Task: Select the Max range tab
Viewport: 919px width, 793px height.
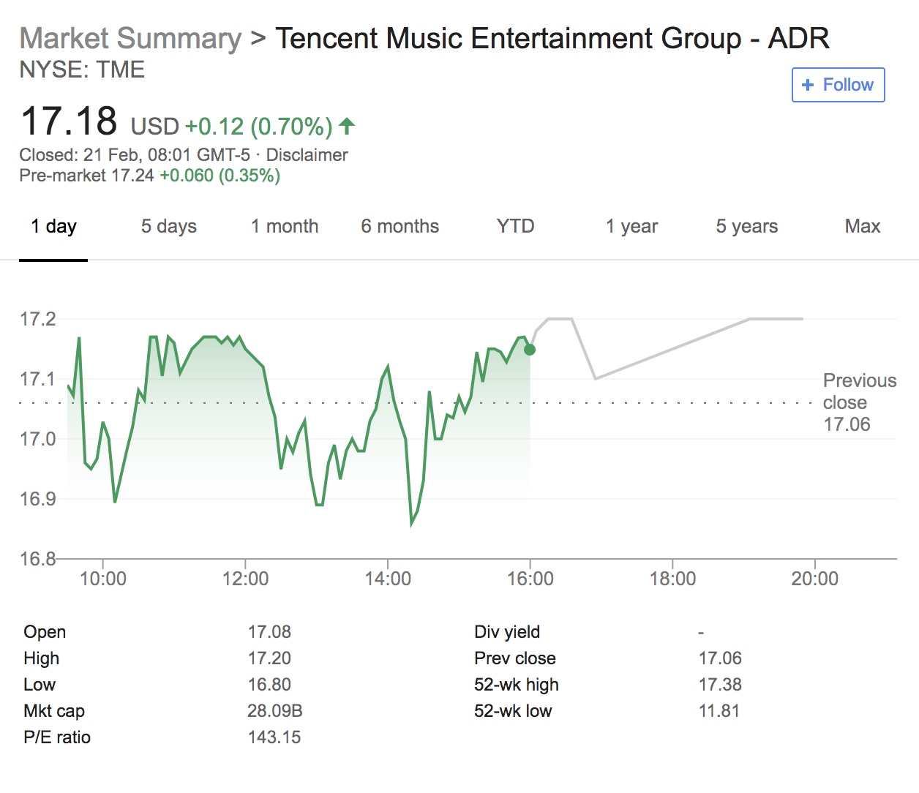Action: 862,227
